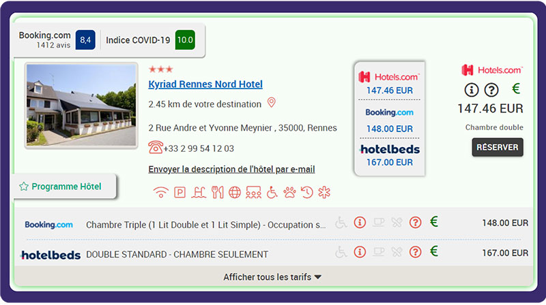546x305 pixels.
Task: Click the WiFi amenity icon
Action: coord(161,192)
